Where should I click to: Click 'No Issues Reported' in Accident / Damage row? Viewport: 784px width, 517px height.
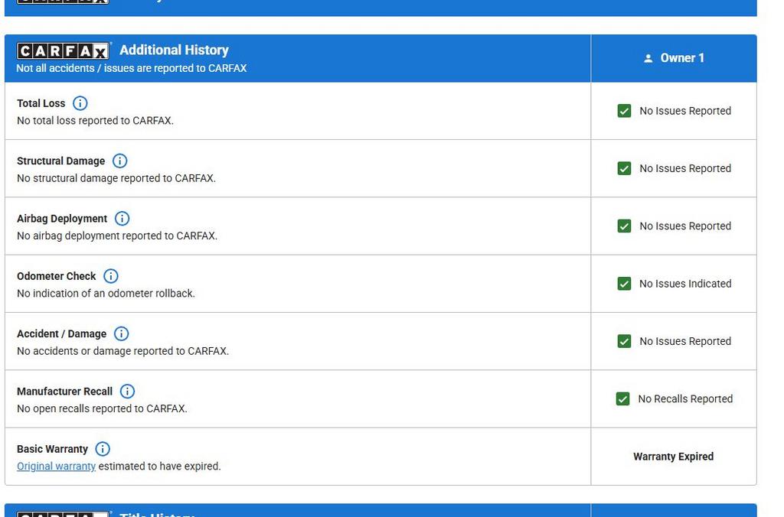685,341
